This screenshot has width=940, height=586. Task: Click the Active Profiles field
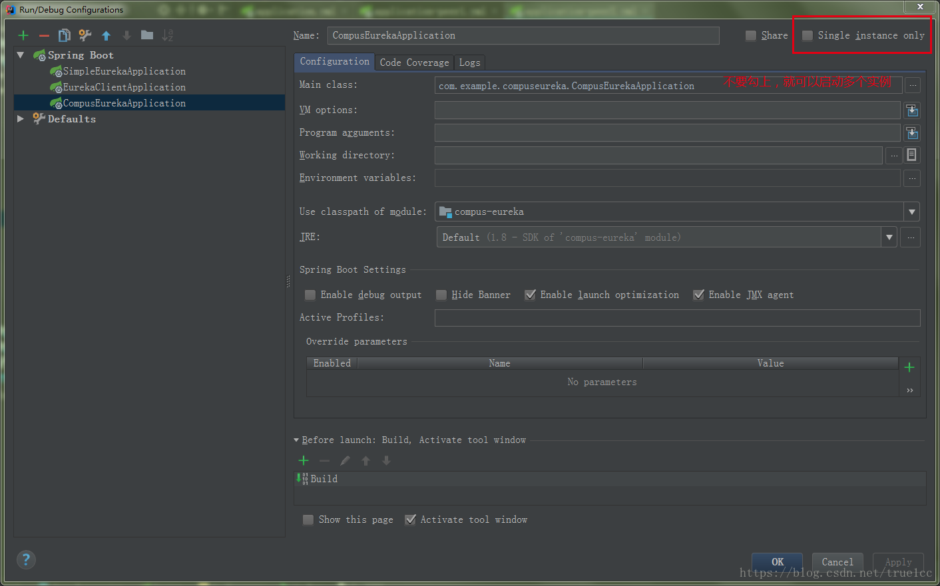pyautogui.click(x=678, y=317)
